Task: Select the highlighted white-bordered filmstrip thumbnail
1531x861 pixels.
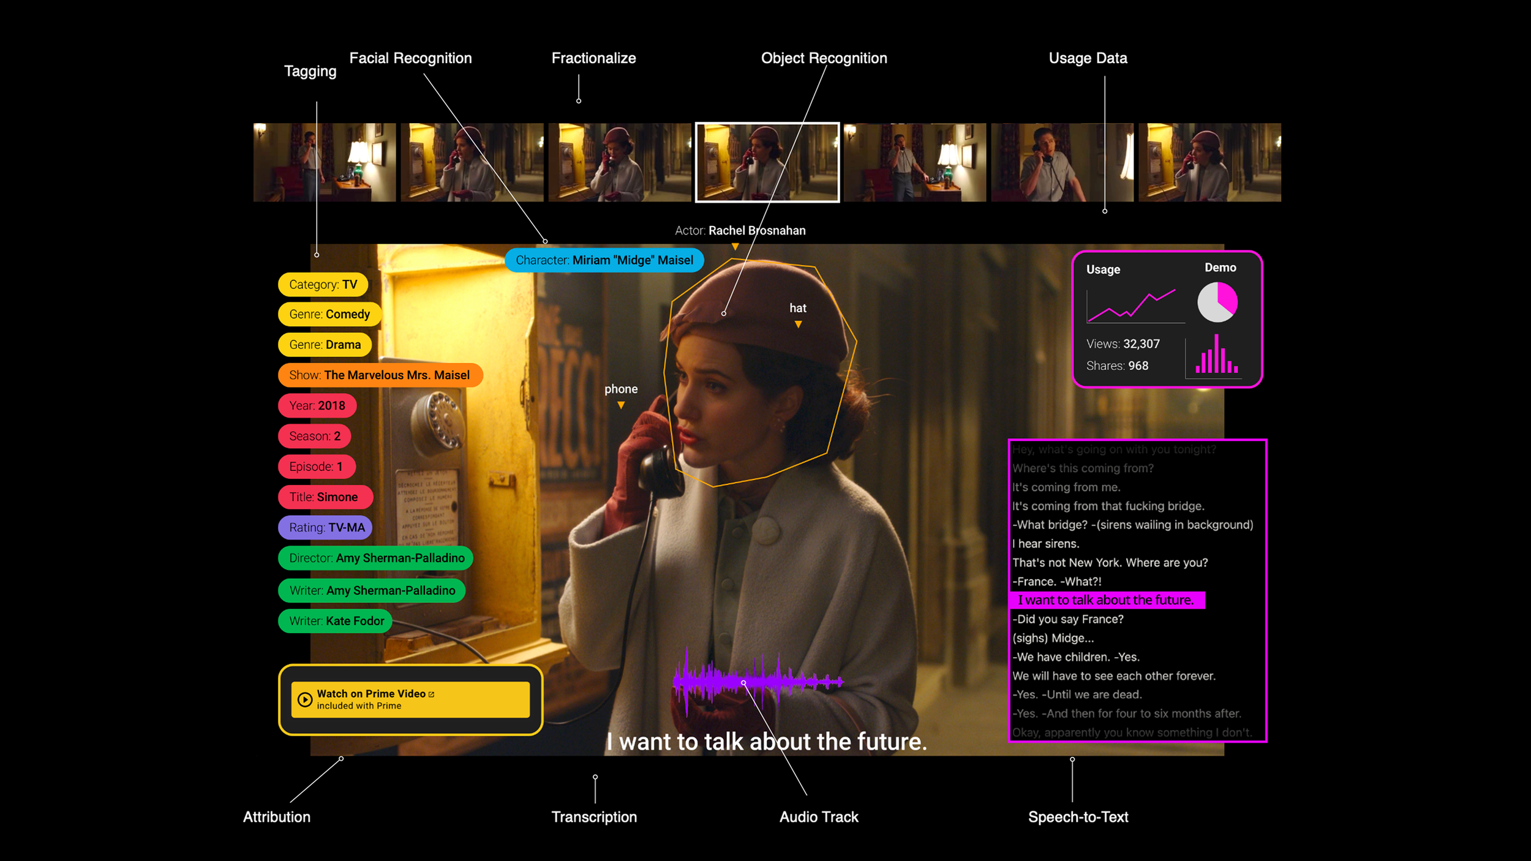Action: click(x=767, y=162)
